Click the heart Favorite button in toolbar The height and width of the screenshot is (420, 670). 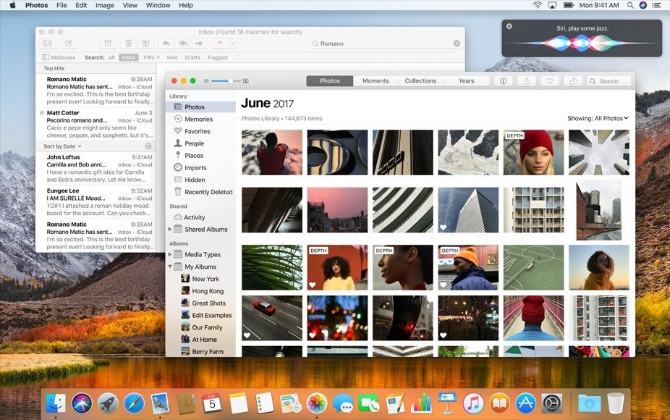(550, 81)
